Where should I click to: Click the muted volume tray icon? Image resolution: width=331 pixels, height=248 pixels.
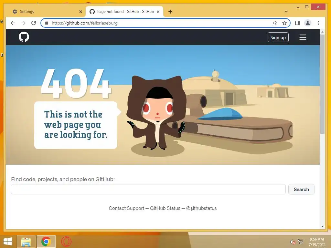(293, 242)
